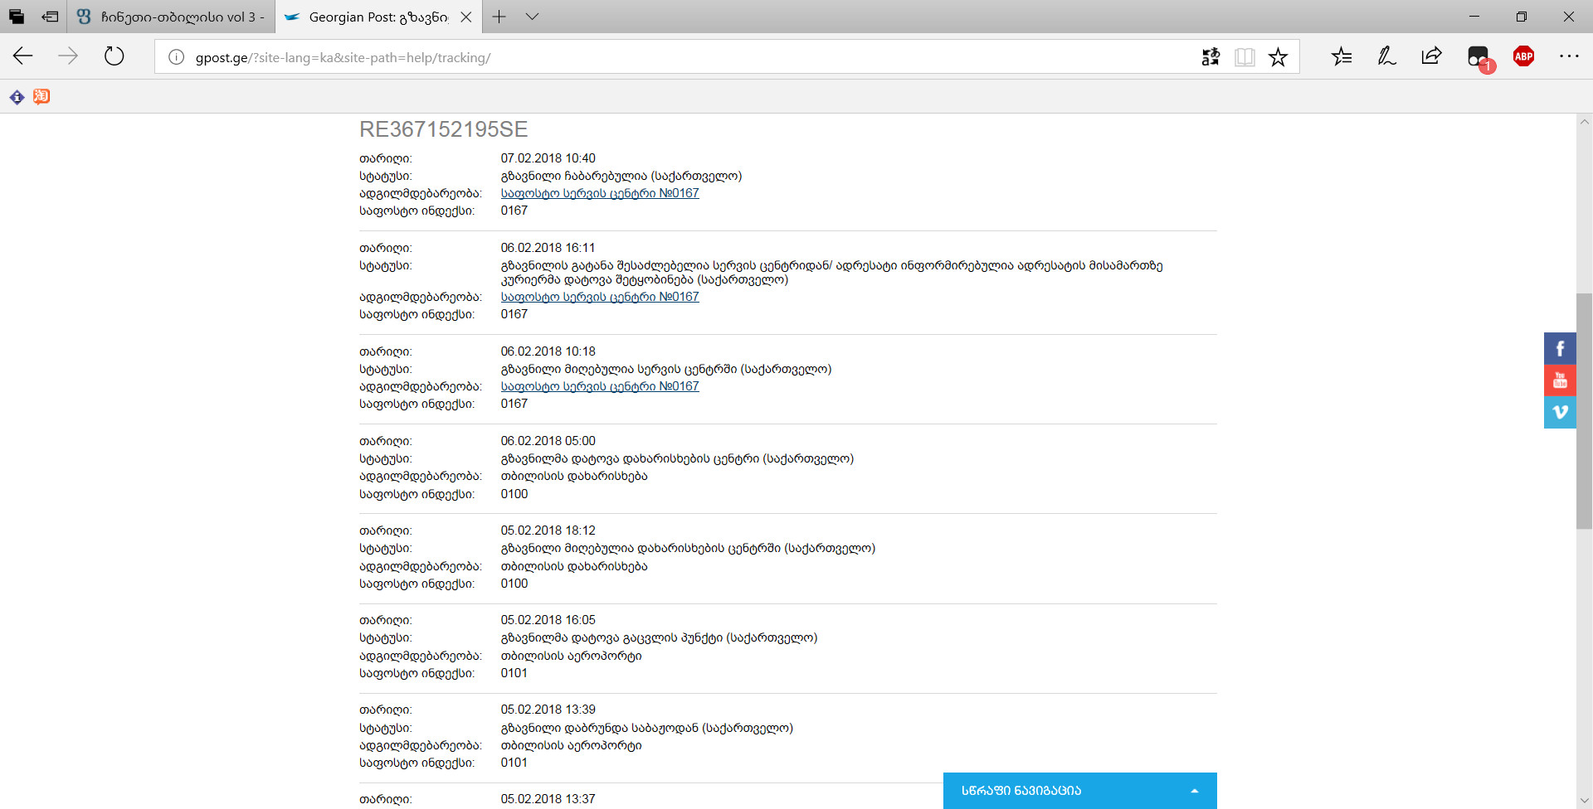Open the browser Settings and more menu
Image resolution: width=1593 pixels, height=809 pixels.
pyautogui.click(x=1569, y=56)
